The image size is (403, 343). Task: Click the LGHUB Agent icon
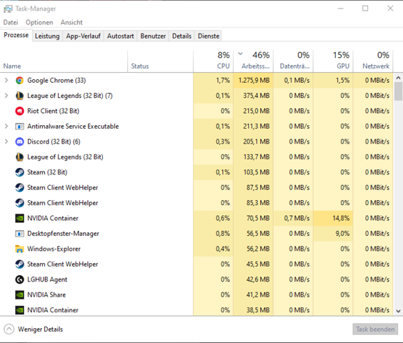(x=19, y=279)
